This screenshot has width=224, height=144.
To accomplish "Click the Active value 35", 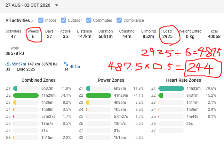I will pyautogui.click(x=65, y=36).
